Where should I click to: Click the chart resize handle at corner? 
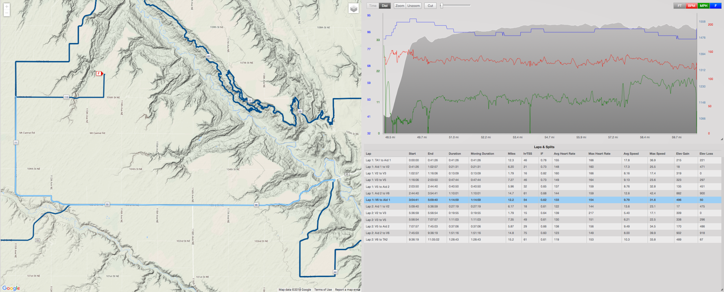tap(721, 139)
